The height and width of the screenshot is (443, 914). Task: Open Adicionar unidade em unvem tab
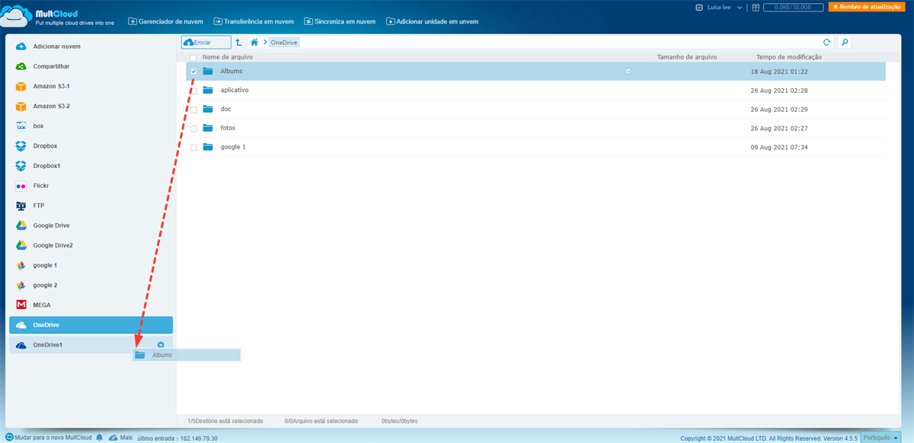click(433, 21)
